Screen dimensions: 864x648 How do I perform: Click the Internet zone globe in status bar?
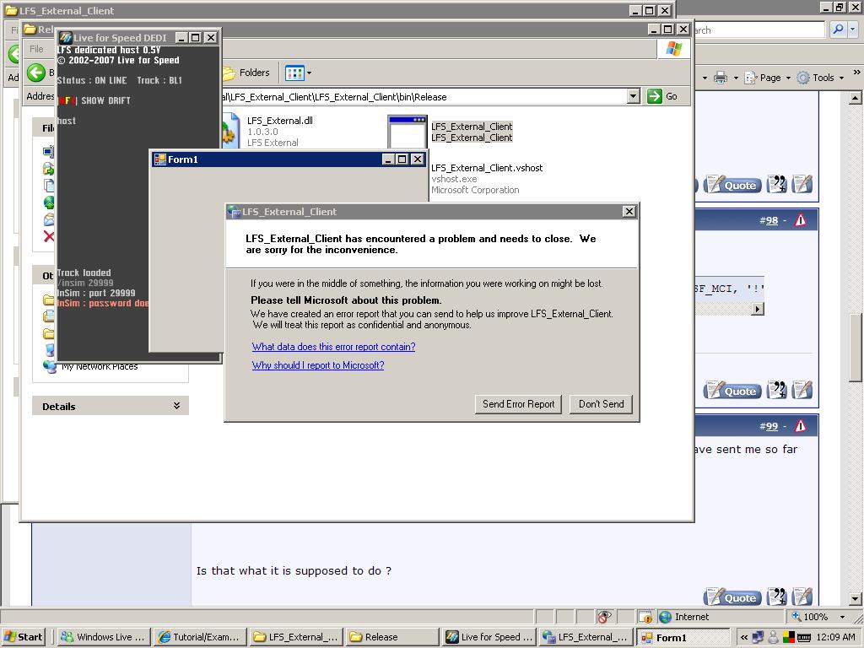[665, 617]
